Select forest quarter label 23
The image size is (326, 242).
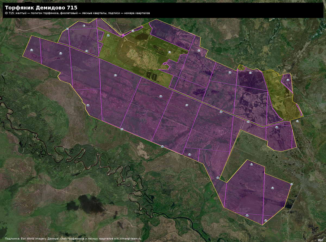pos(61,54)
